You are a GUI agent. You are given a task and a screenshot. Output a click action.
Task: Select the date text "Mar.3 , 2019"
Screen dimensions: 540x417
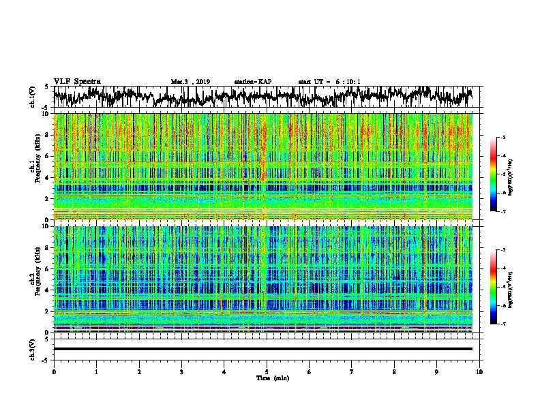tap(190, 82)
